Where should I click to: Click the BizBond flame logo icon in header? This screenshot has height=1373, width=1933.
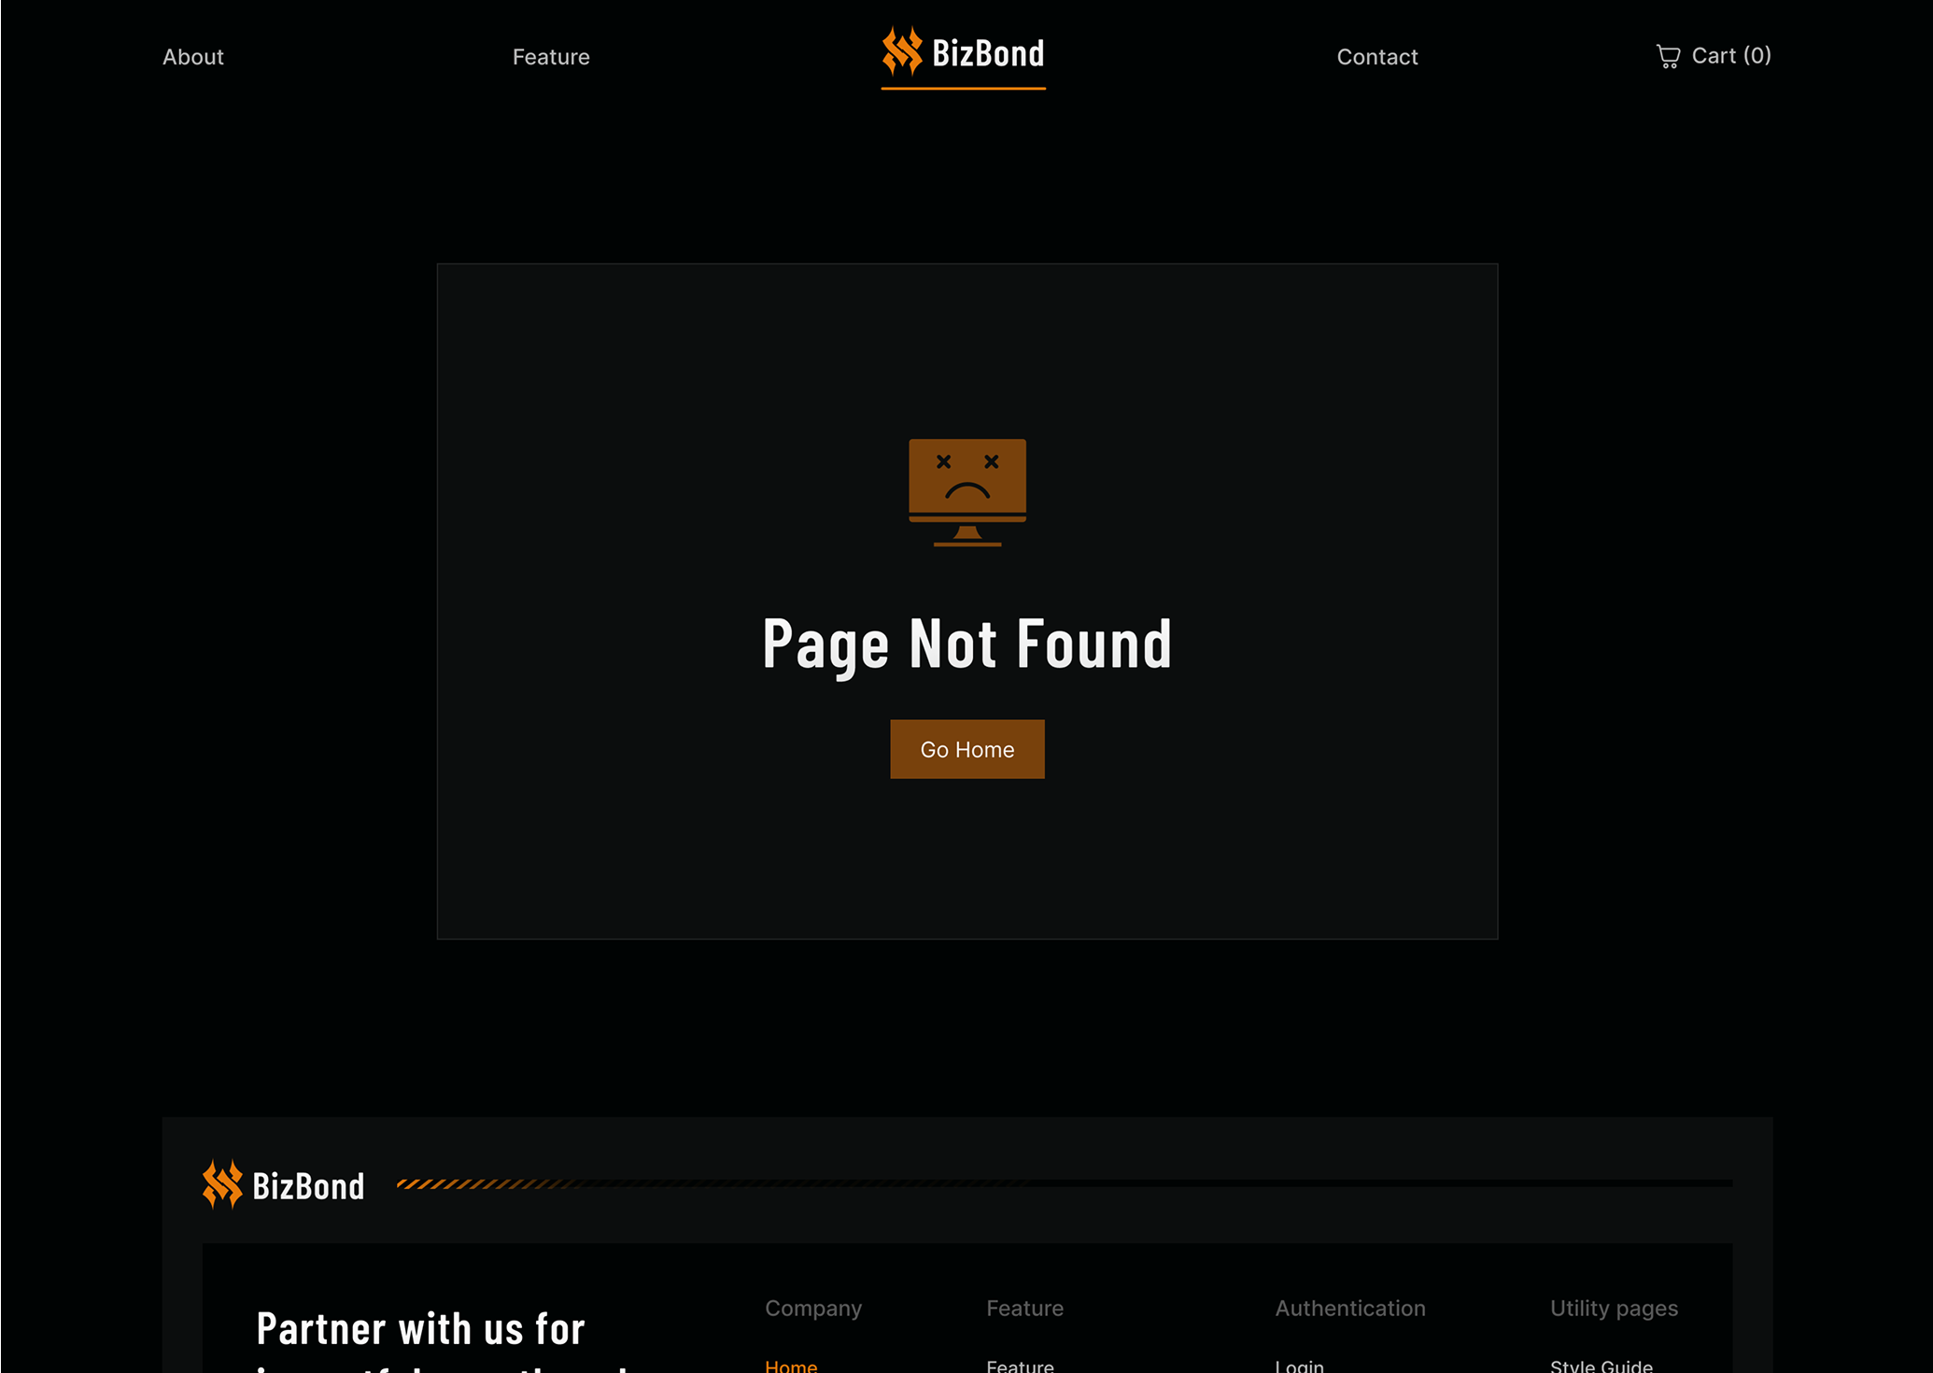pyautogui.click(x=902, y=50)
